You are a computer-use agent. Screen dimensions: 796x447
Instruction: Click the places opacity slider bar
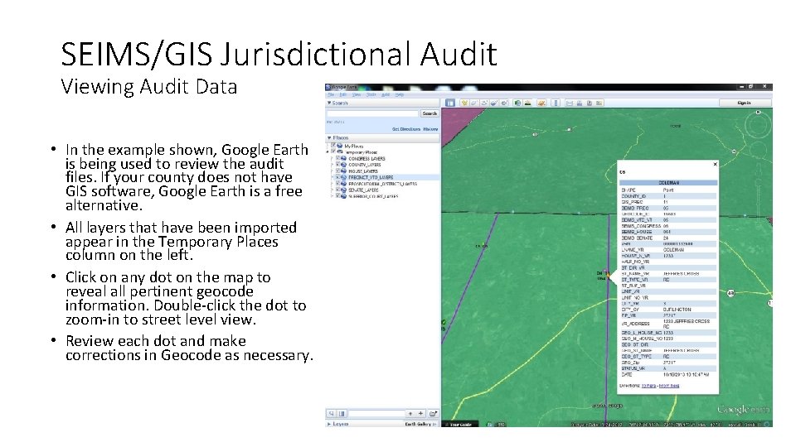[x=376, y=414]
